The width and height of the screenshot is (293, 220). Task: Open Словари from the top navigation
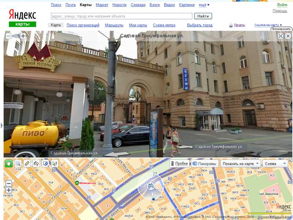(138, 5)
